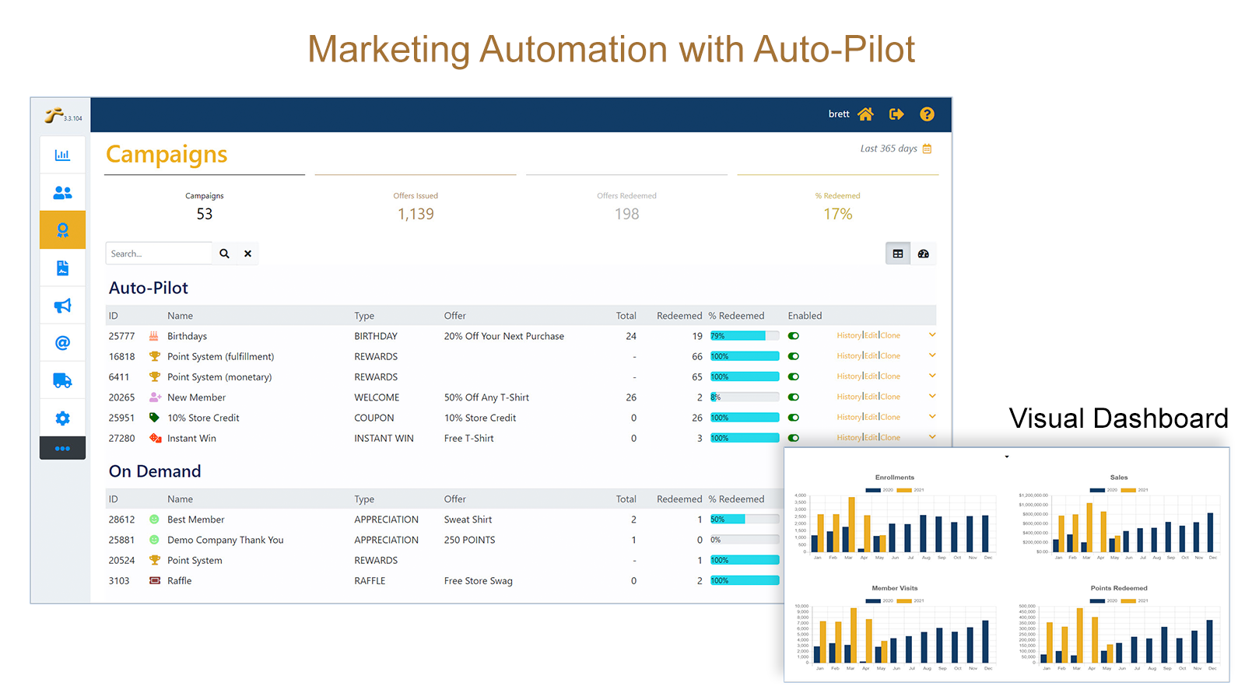Click the New Member 8% redeemed bar
Screen dimensions: 1245x700
coord(745,397)
